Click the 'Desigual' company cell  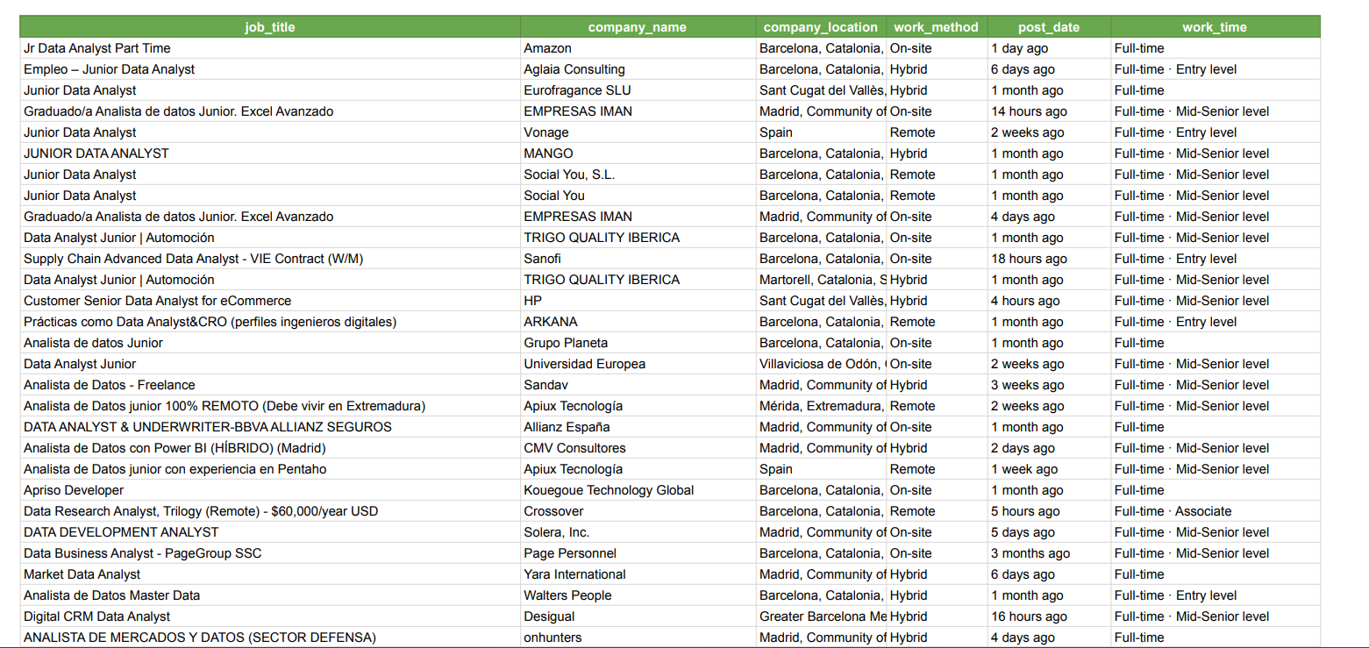638,616
